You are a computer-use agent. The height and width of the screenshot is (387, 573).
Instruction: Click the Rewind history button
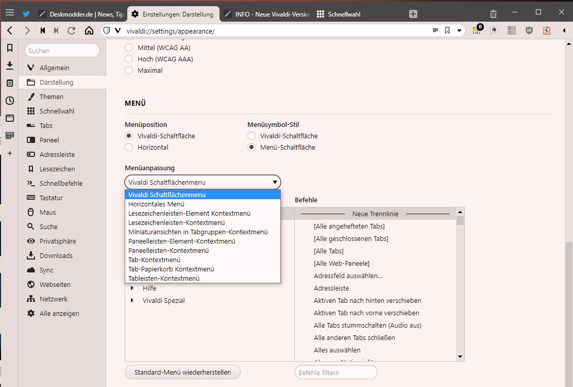click(43, 30)
